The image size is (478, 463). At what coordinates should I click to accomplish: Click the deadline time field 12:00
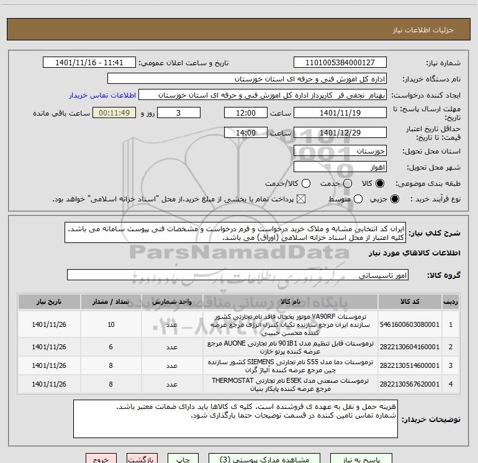point(246,112)
